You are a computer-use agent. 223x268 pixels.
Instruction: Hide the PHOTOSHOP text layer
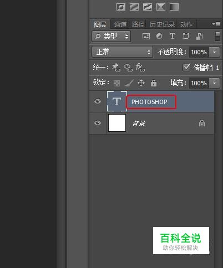coord(98,101)
